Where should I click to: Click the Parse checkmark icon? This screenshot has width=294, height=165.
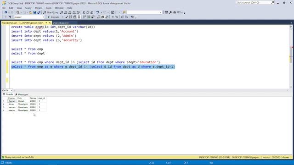(x=67, y=17)
